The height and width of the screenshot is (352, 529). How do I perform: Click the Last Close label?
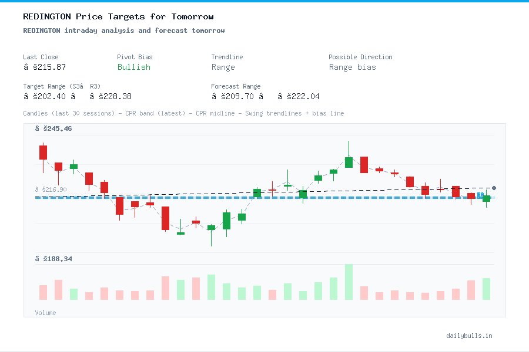coord(41,57)
